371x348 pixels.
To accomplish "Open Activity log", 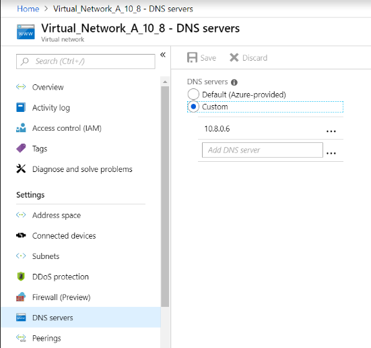I will click(x=51, y=108).
